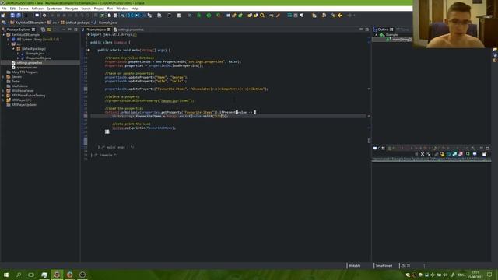Screen dimensions: 498x280
Task: Open the Project menu
Action: pyautogui.click(x=99, y=9)
